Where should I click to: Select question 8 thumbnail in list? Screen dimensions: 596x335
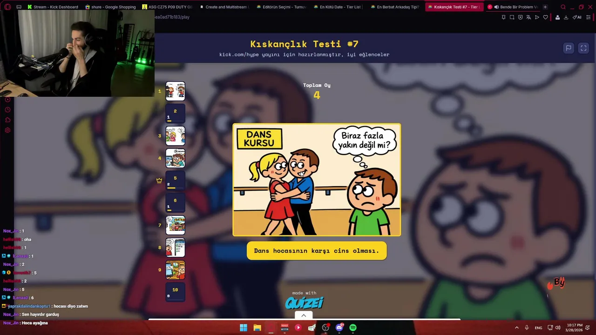(x=175, y=248)
